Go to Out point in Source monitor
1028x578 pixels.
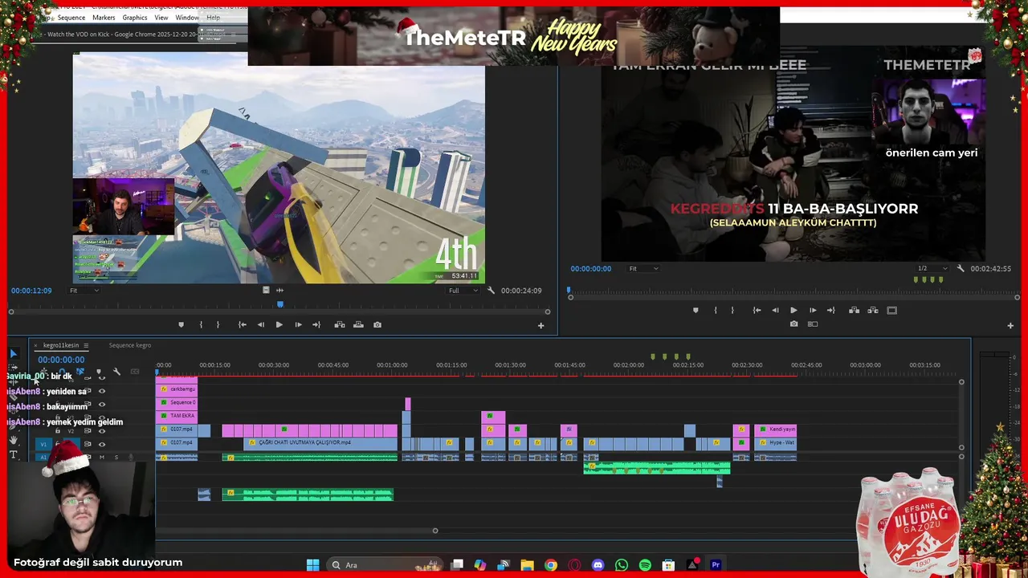pyautogui.click(x=316, y=324)
